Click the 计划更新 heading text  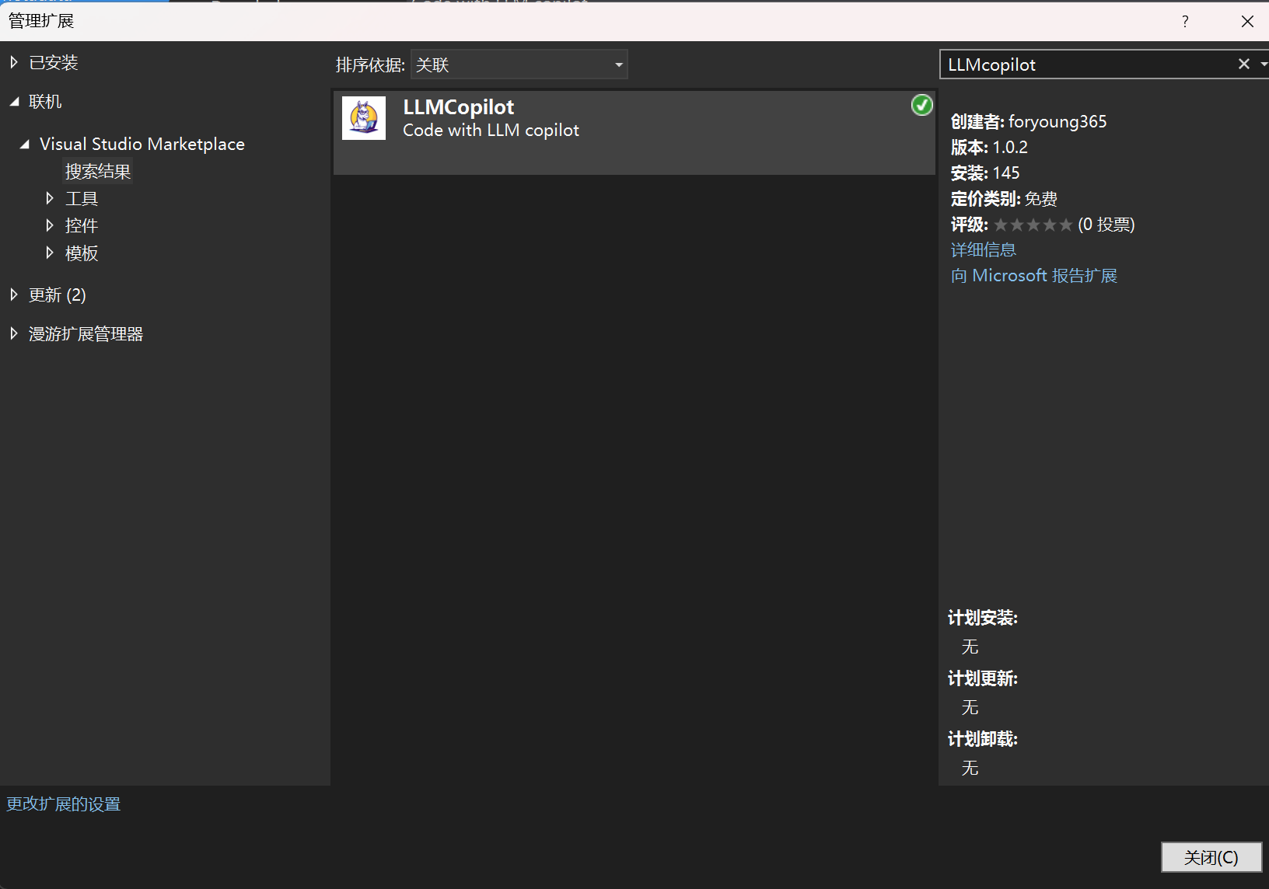(983, 678)
